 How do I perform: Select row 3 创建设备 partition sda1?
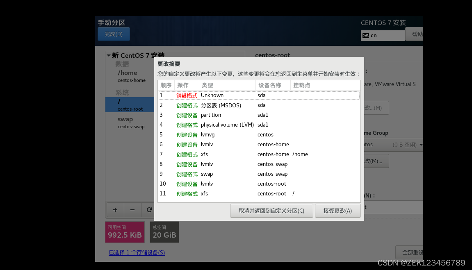coord(259,115)
